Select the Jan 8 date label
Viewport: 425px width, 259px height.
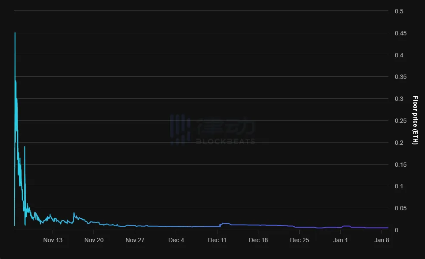(x=381, y=240)
